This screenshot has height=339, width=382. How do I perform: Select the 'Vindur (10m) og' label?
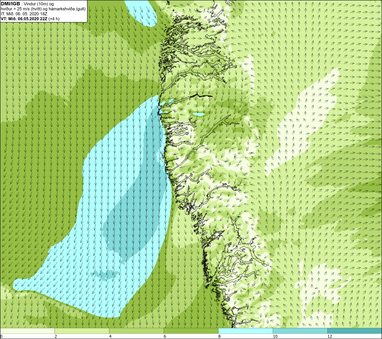39,4
